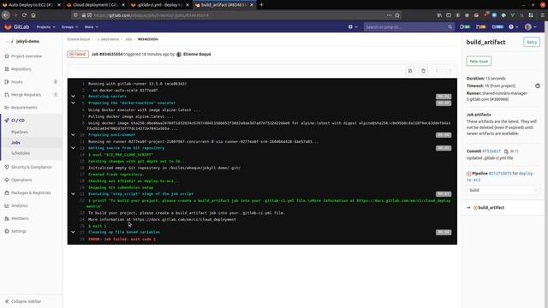Collapse the Preparing dockermachine executor section
The image size is (548, 308).
click(x=73, y=103)
